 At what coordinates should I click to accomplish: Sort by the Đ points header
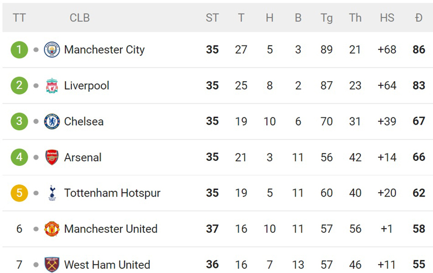(418, 18)
